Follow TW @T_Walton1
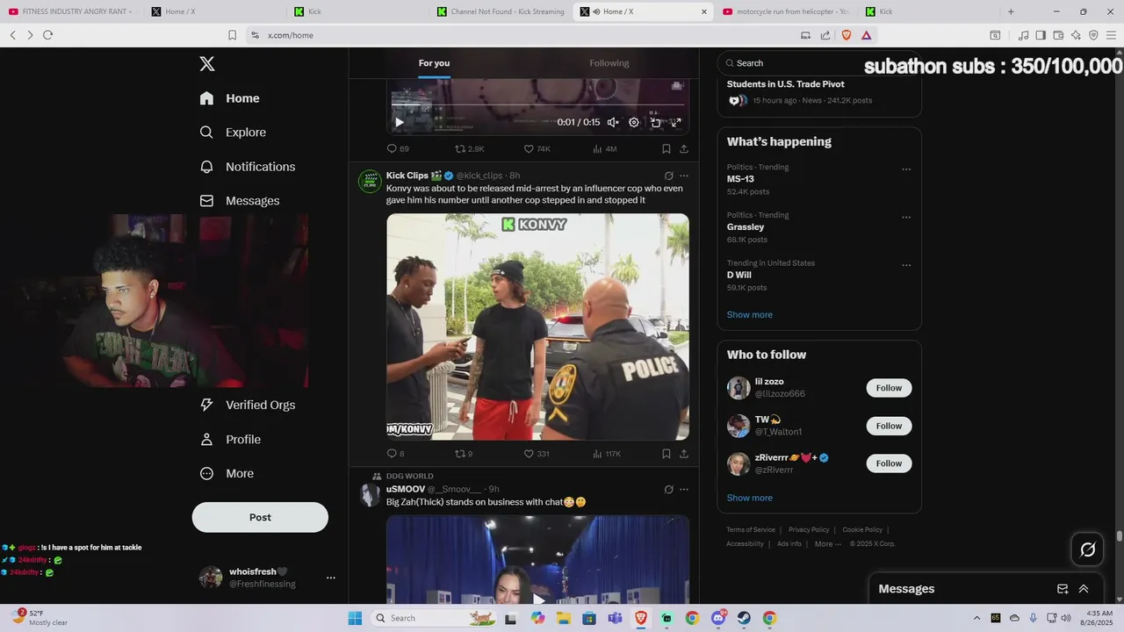The height and width of the screenshot is (632, 1124). click(889, 426)
